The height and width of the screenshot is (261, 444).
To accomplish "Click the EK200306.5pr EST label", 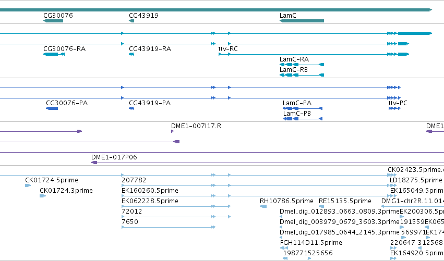I will pos(422,212).
